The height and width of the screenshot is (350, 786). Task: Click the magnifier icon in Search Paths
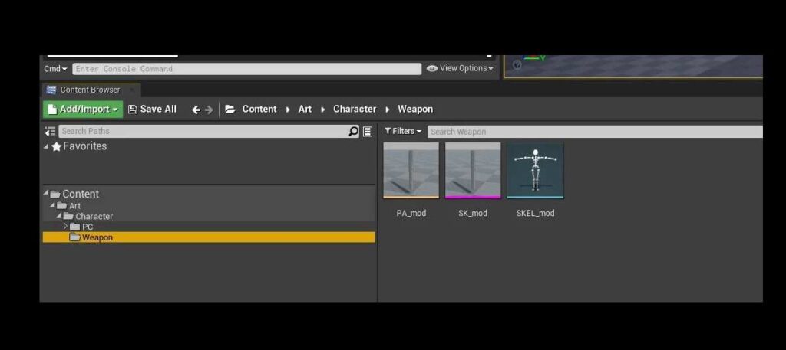tap(353, 132)
